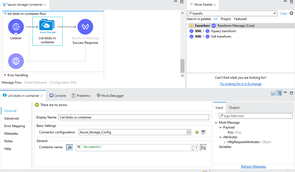Expand HttpRequestAttributes in metadata tree
Screen dimensions: 295x172
pyautogui.click(x=225, y=142)
